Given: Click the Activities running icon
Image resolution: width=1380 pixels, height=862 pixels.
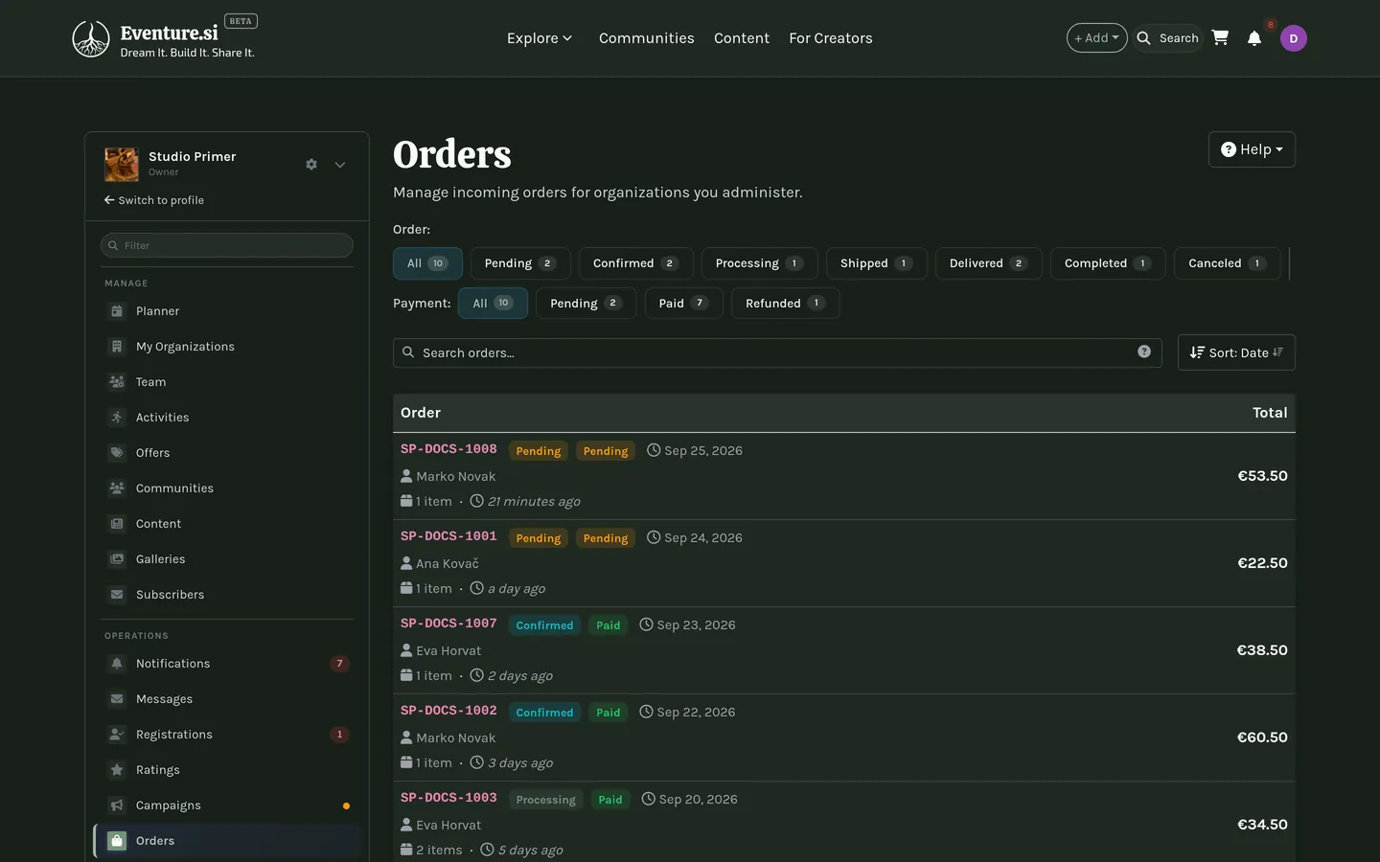Looking at the screenshot, I should pos(117,418).
